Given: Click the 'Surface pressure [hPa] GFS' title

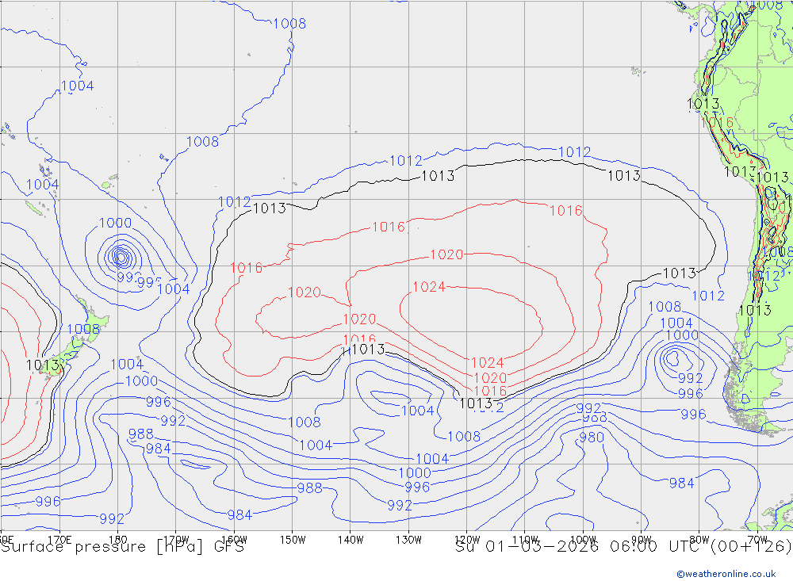Looking at the screenshot, I should [122, 547].
